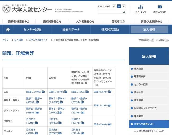Open sidebar link センター概要
The width and height of the screenshot is (172, 135).
point(149,84)
